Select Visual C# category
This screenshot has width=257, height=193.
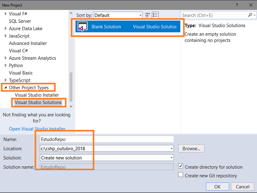point(18,51)
